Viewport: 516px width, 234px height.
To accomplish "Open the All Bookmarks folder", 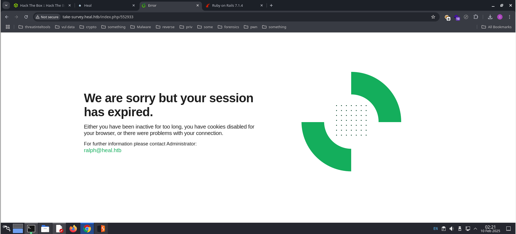I will click(x=496, y=27).
